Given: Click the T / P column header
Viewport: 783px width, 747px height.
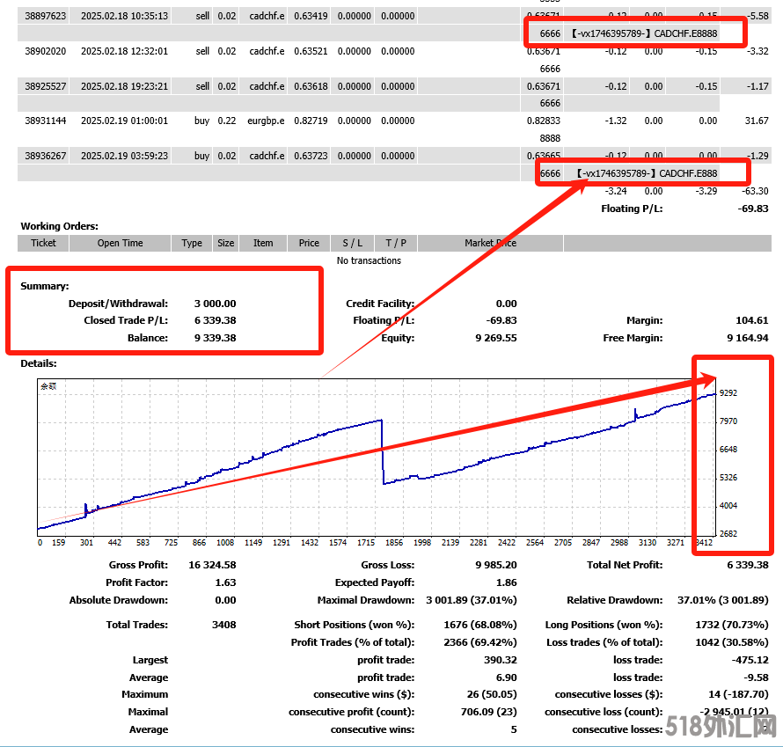Looking at the screenshot, I should click(396, 243).
